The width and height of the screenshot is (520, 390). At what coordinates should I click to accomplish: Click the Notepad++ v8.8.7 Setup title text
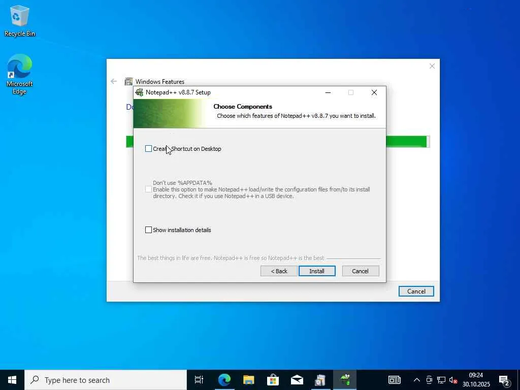point(178,92)
